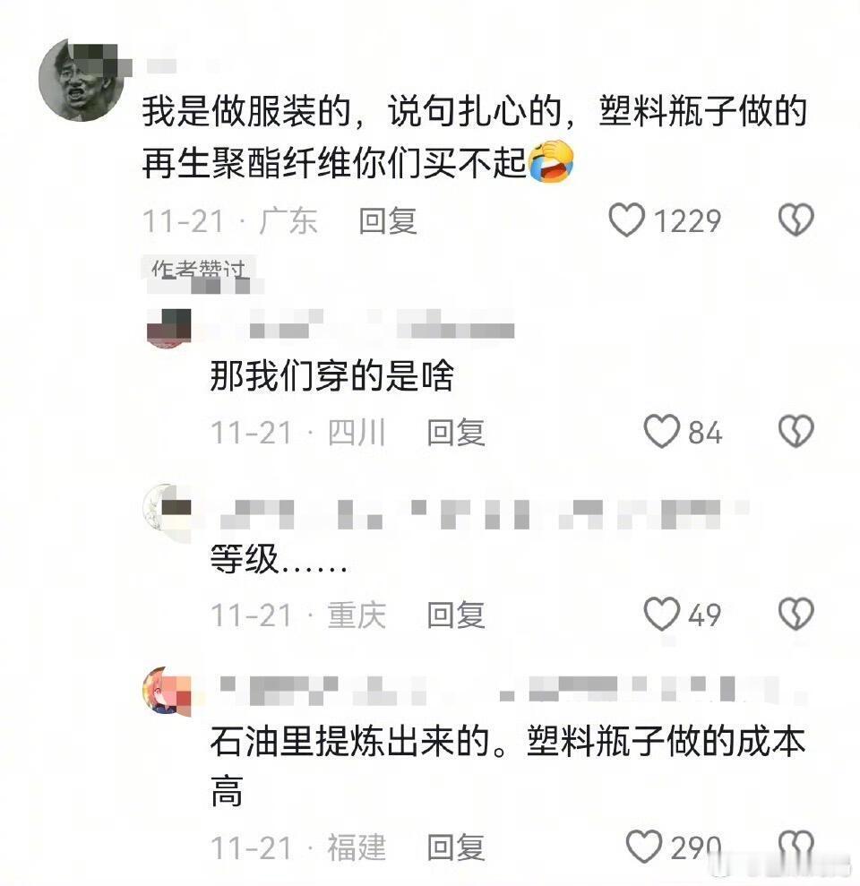Open the Fujian replier's anime avatar
This screenshot has height=886, width=860.
tap(167, 691)
